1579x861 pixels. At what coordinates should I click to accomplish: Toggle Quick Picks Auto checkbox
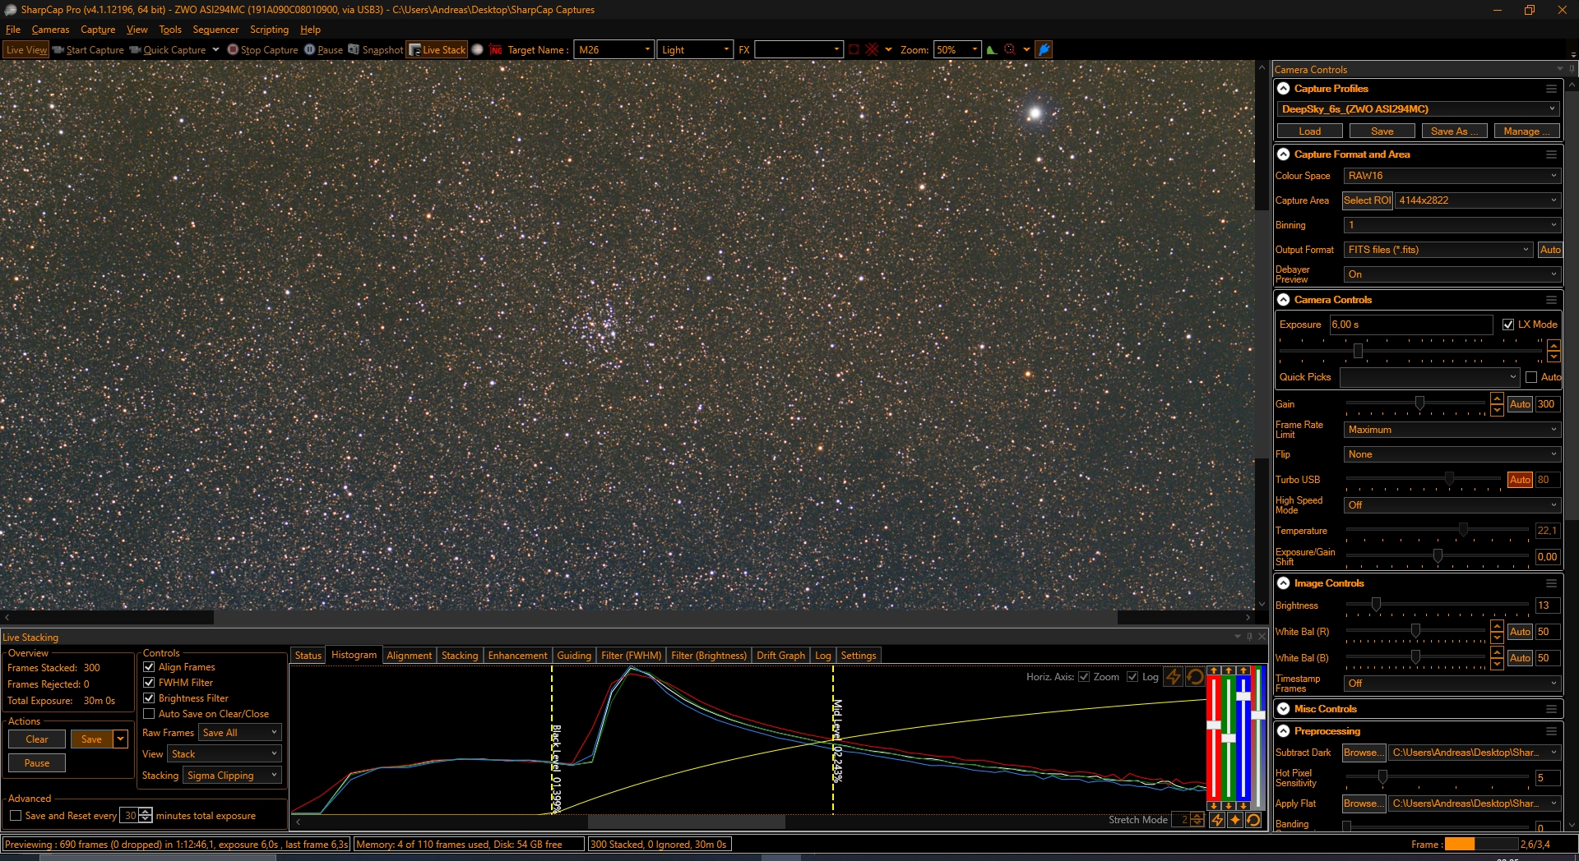[x=1531, y=377]
